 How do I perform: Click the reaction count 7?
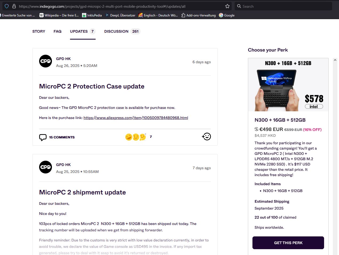tap(151, 137)
